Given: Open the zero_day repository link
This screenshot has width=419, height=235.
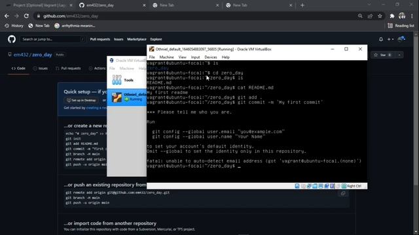Looking at the screenshot, I should point(42,55).
